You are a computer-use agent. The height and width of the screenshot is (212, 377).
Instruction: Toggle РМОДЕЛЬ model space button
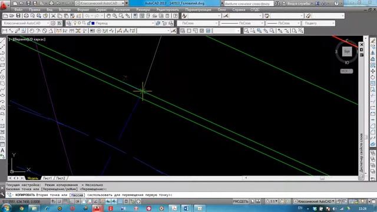click(240, 201)
